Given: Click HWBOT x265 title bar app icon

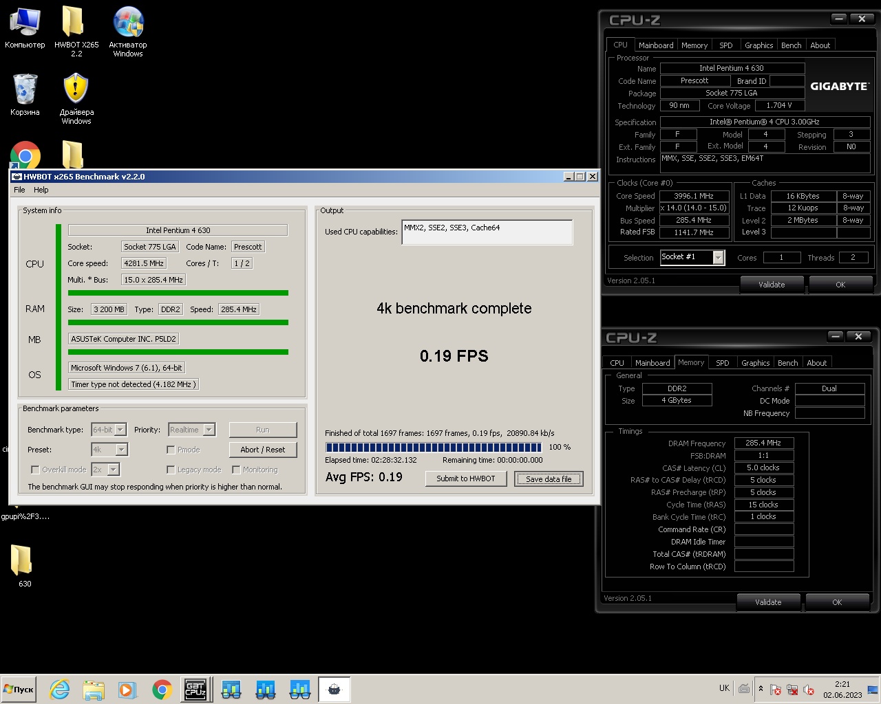Looking at the screenshot, I should point(17,177).
